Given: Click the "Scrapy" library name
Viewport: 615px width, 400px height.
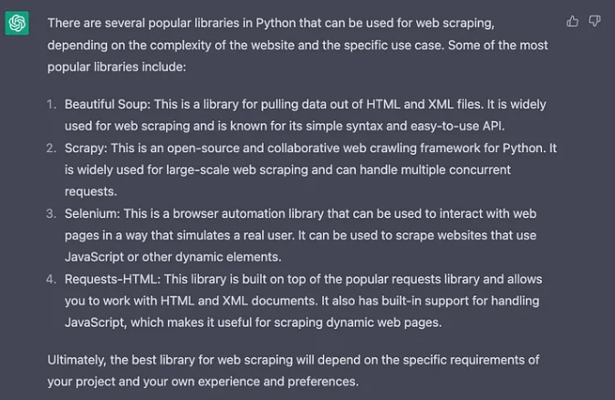Looking at the screenshot, I should [85, 148].
